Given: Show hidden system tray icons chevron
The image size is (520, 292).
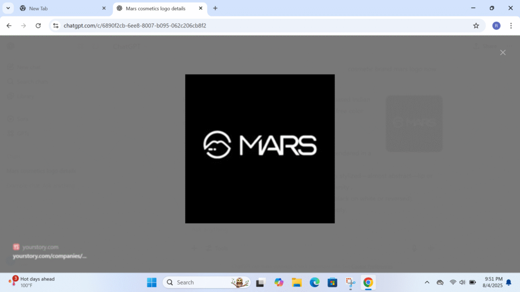Looking at the screenshot, I should tap(427, 282).
